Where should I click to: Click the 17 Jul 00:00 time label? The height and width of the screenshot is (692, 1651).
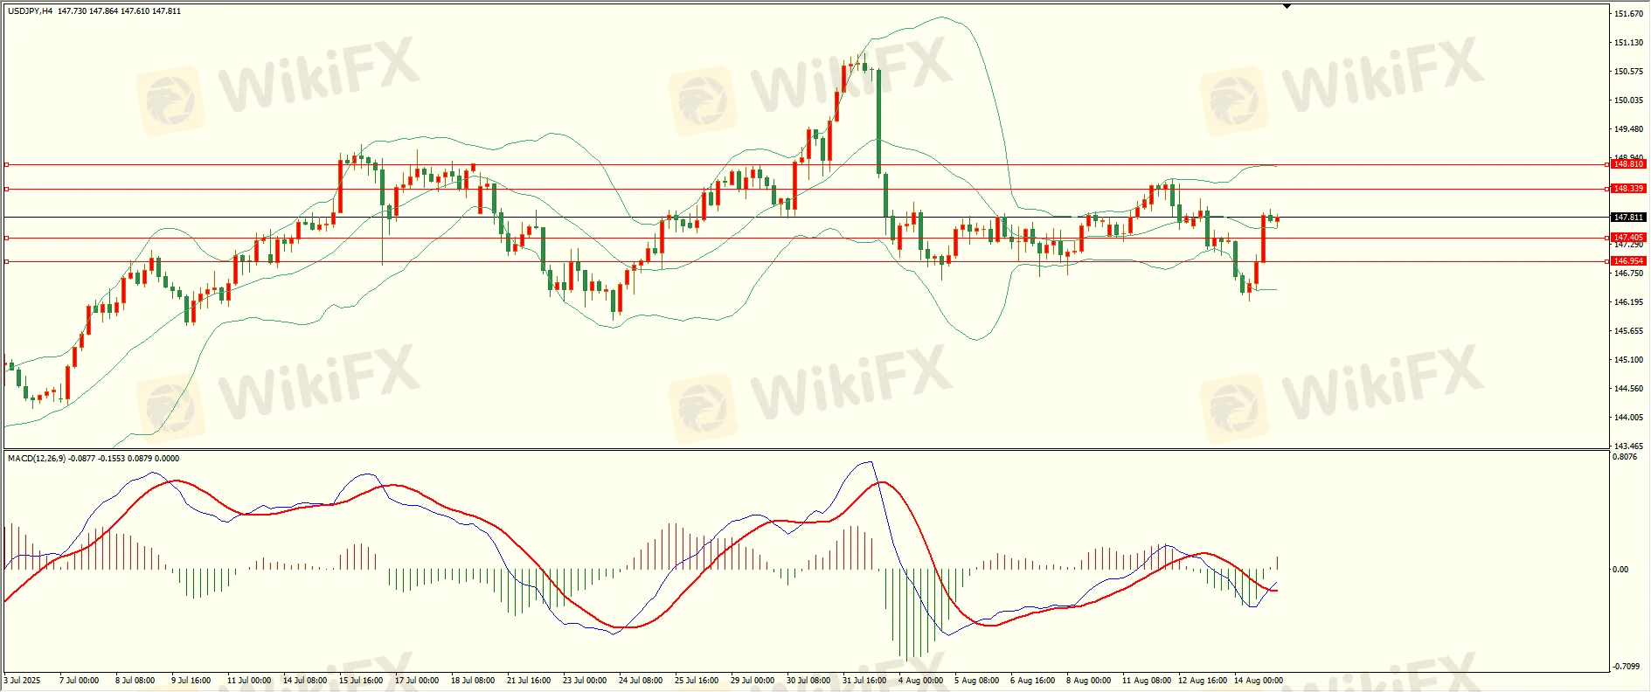(417, 681)
